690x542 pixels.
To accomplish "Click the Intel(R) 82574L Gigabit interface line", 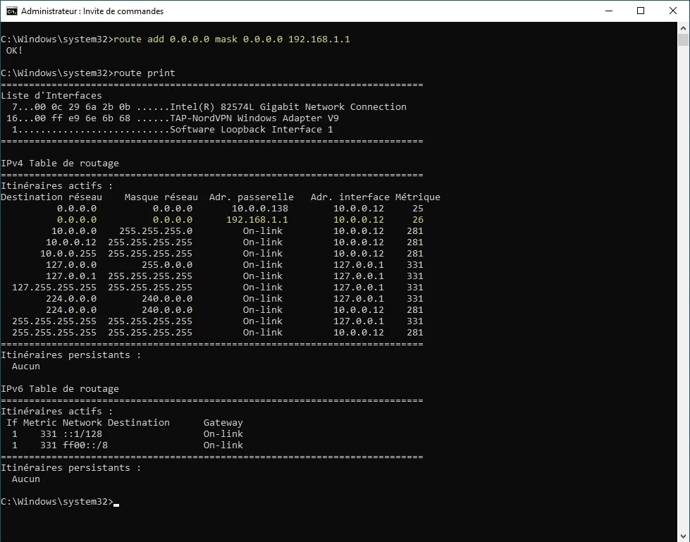I will click(x=288, y=107).
